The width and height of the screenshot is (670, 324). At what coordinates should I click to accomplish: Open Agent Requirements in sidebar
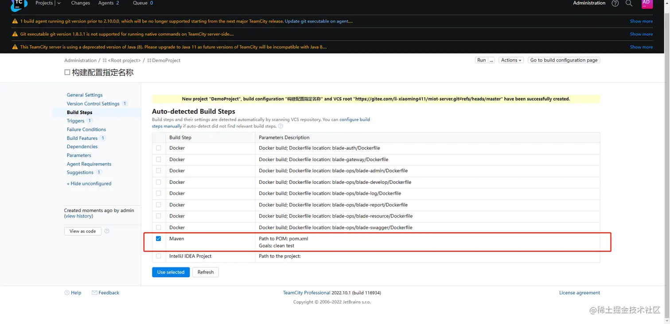pyautogui.click(x=89, y=164)
